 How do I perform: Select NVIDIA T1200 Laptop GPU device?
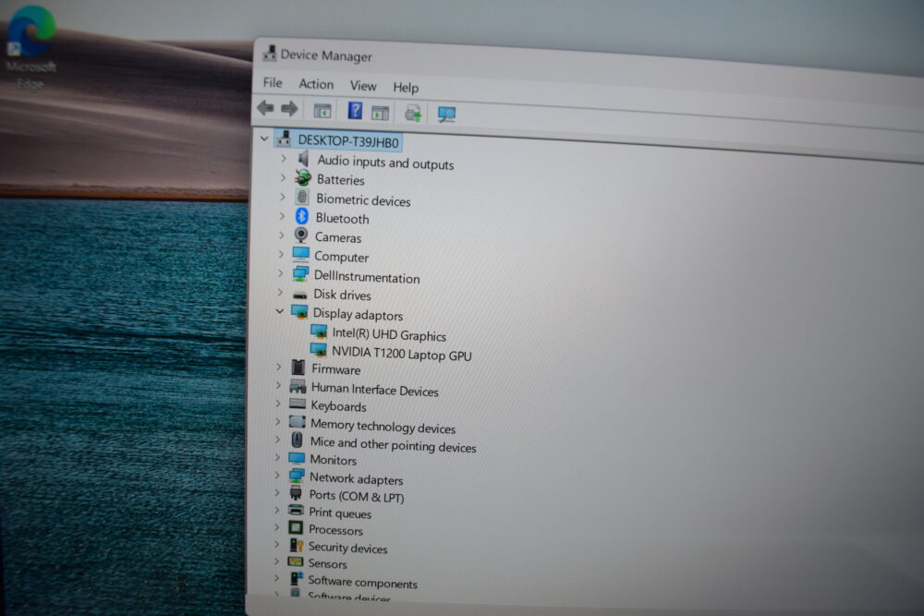coord(401,354)
